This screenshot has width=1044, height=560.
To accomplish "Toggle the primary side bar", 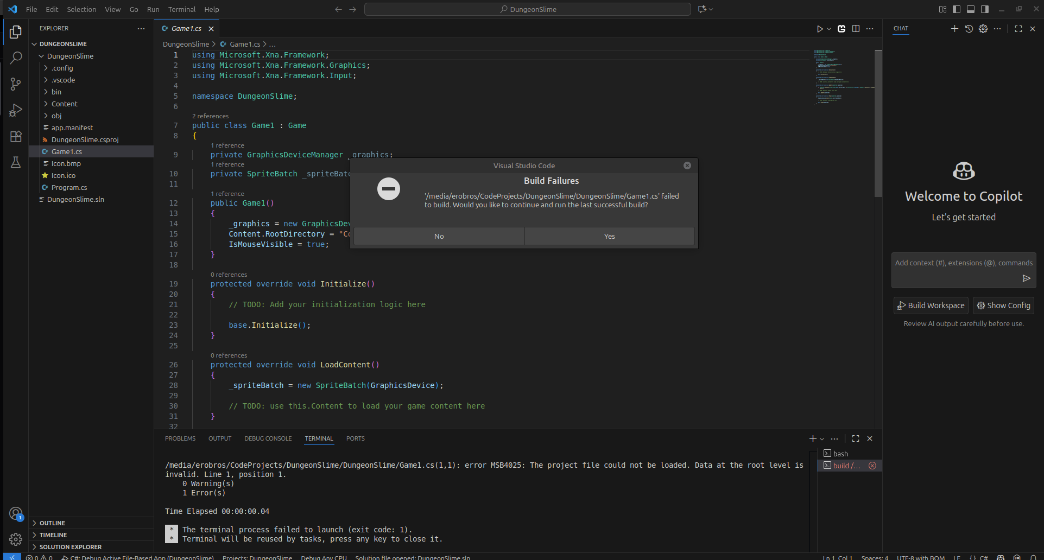I will (957, 9).
